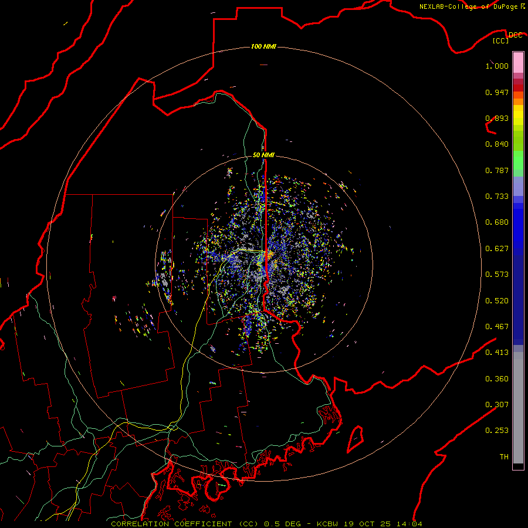Click the 0.680 scale value
This screenshot has width=528, height=528.
497,222
